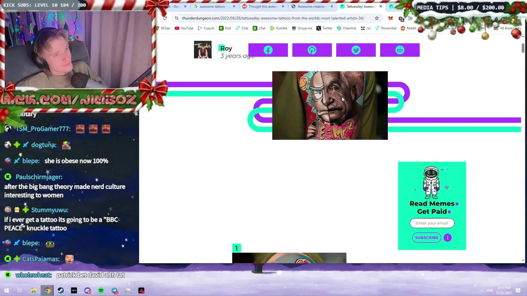Click the info icon beside Subscribe
The width and height of the screenshot is (527, 296).
pos(448,238)
